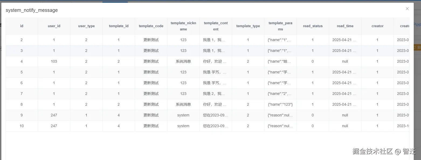
Task: Click 更新测试 template_code in row 3
Action: point(151,51)
